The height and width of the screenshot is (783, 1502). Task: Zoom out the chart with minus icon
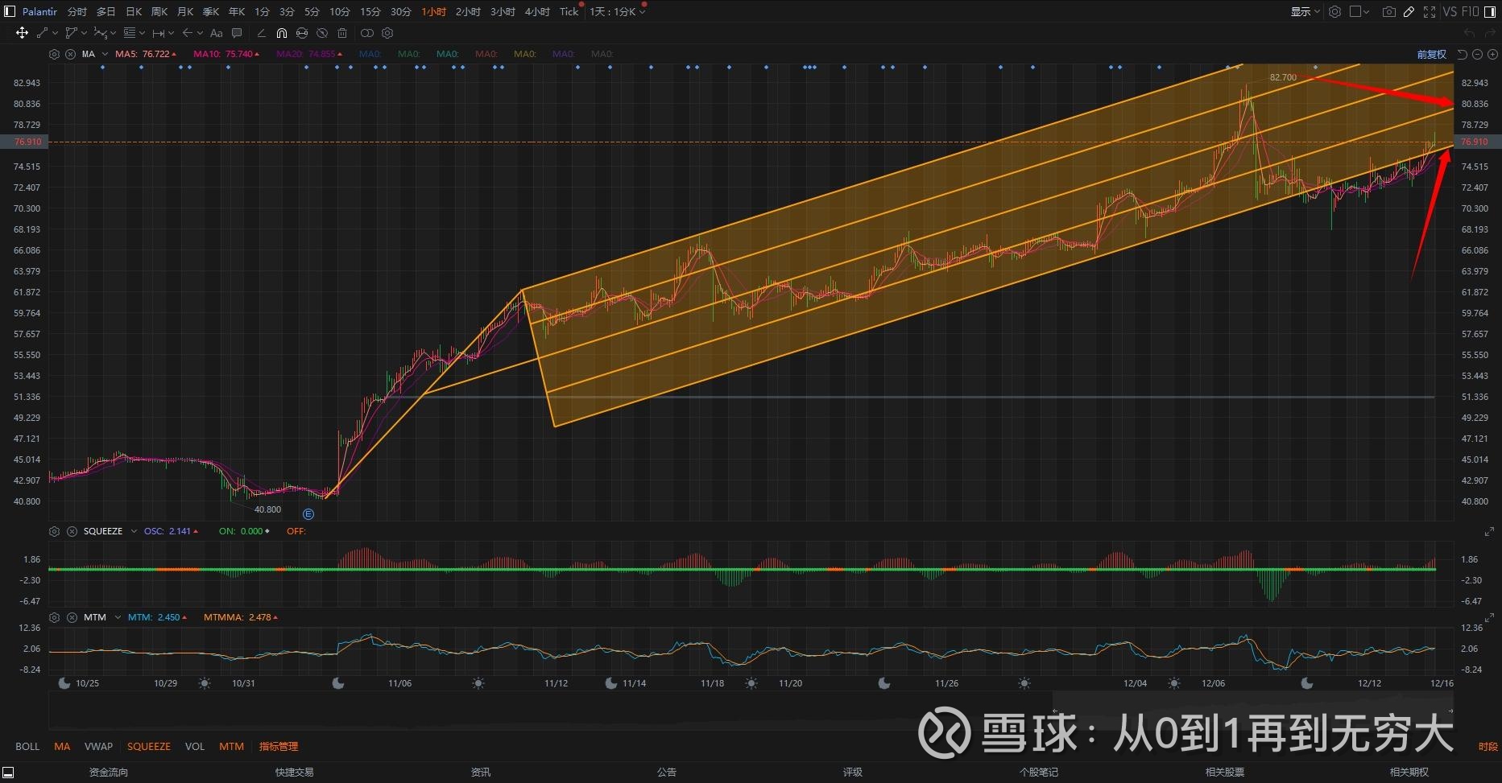[1477, 54]
